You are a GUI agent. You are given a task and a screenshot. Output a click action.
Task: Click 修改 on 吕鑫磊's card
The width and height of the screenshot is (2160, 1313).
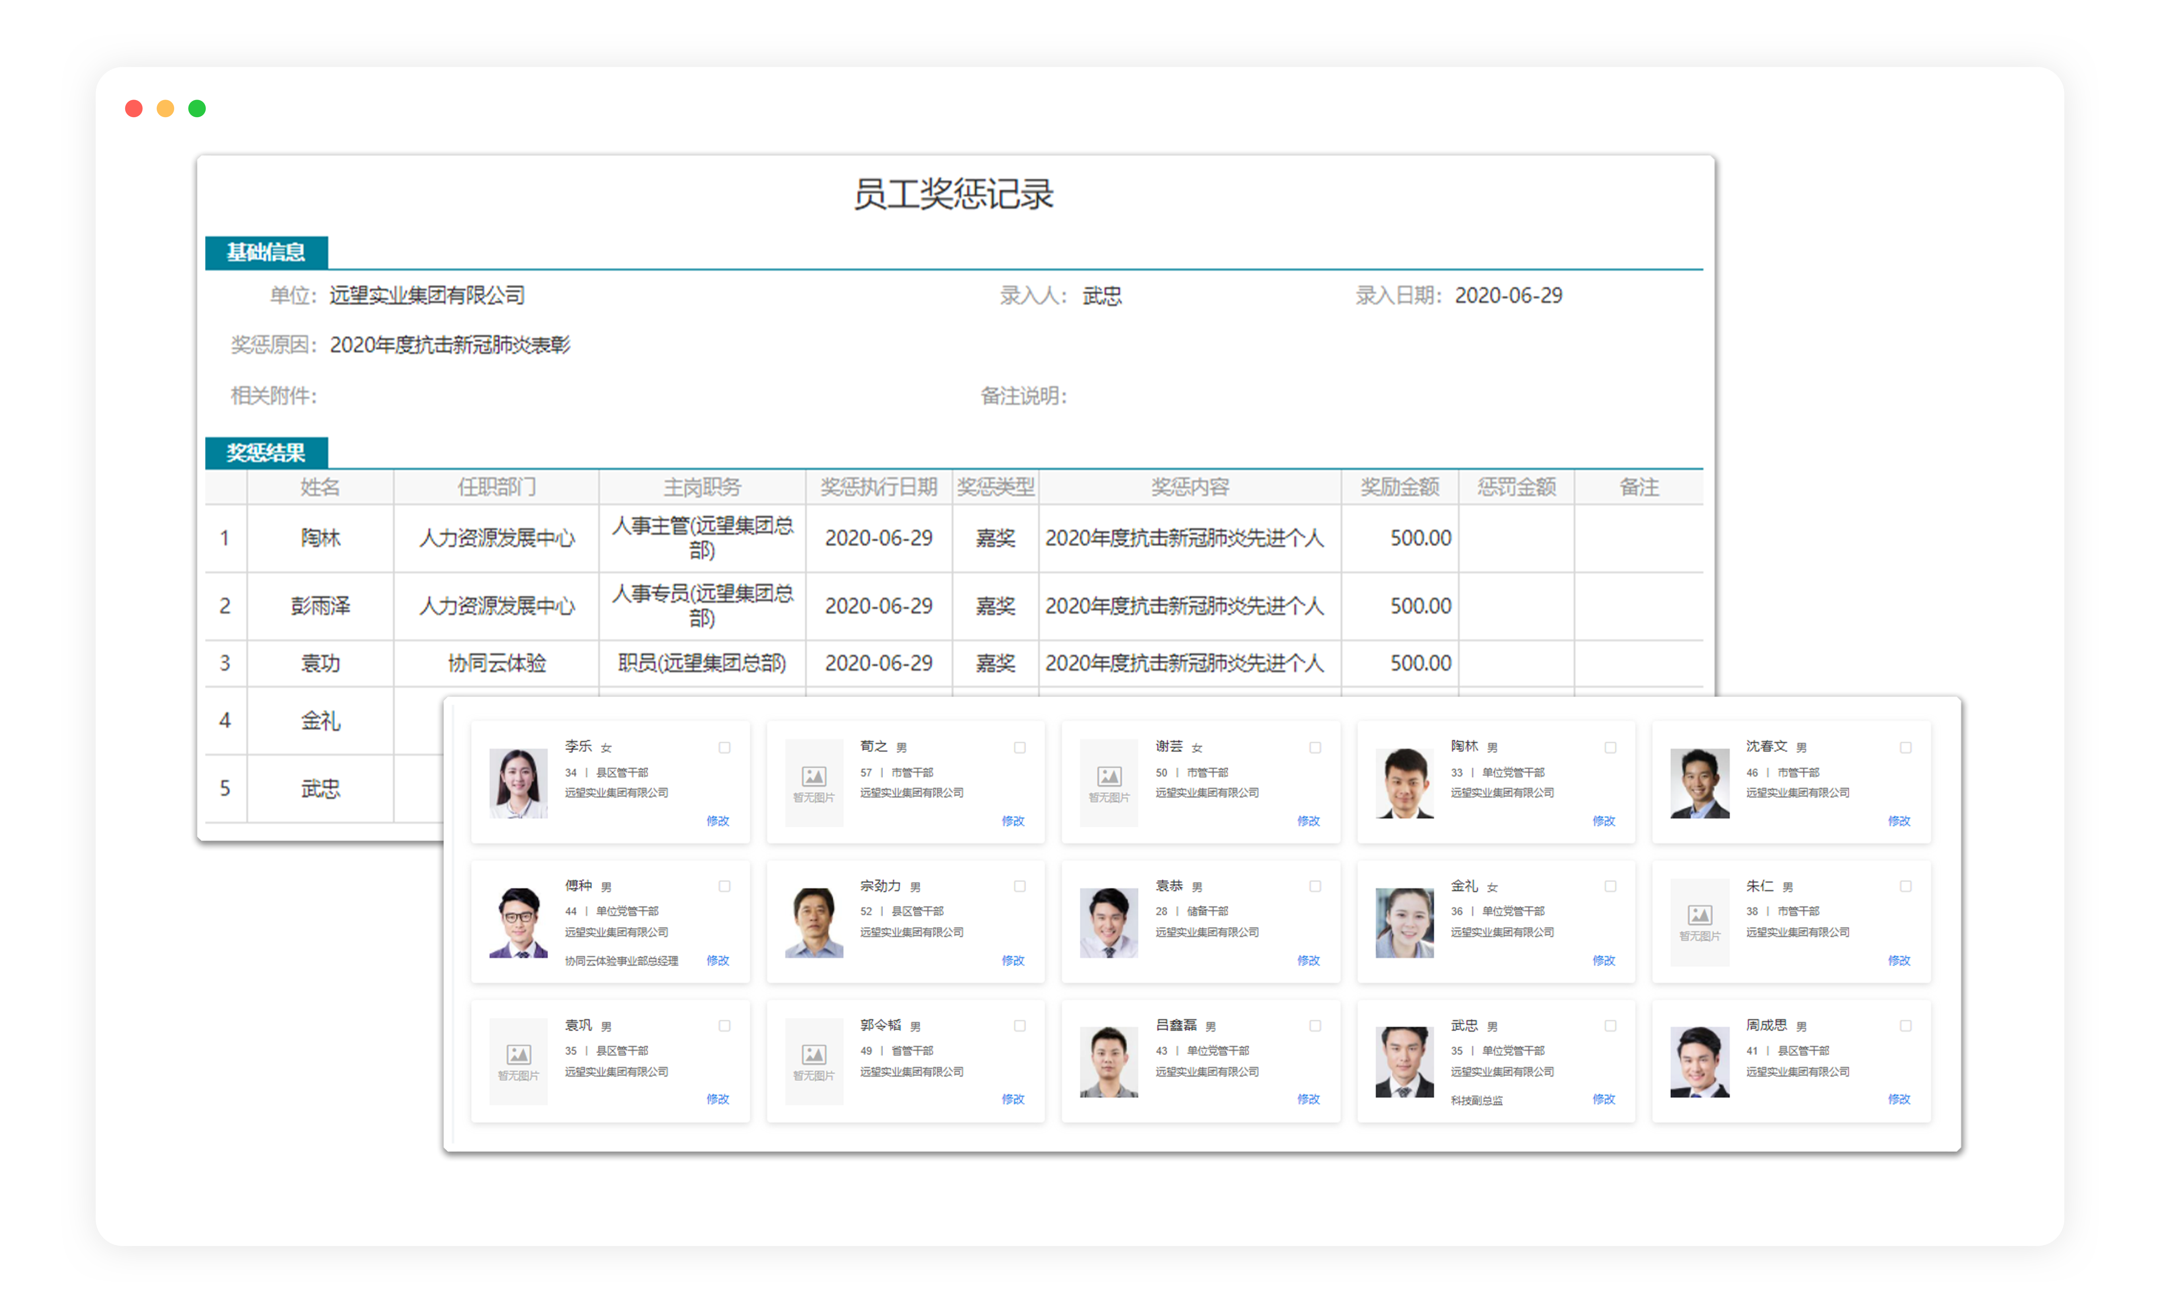pos(1309,1098)
